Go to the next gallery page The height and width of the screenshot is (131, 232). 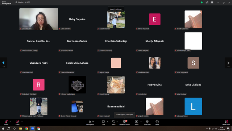[228, 63]
